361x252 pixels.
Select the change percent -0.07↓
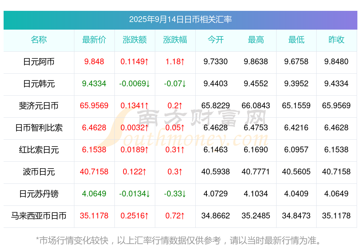175,84
